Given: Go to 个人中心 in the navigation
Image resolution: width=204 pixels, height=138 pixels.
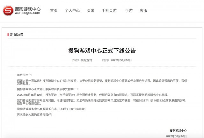Looking at the screenshot, I should coord(72,10).
